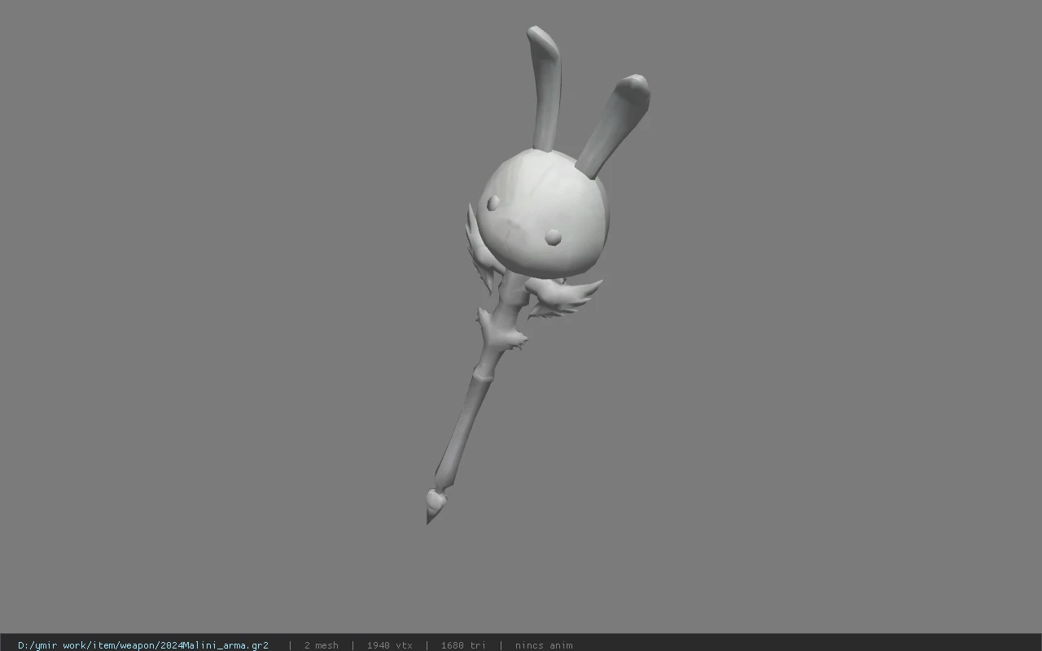Viewport: 1042px width, 651px height.
Task: Click the 'nincs anim' status entry
Action: [x=544, y=645]
